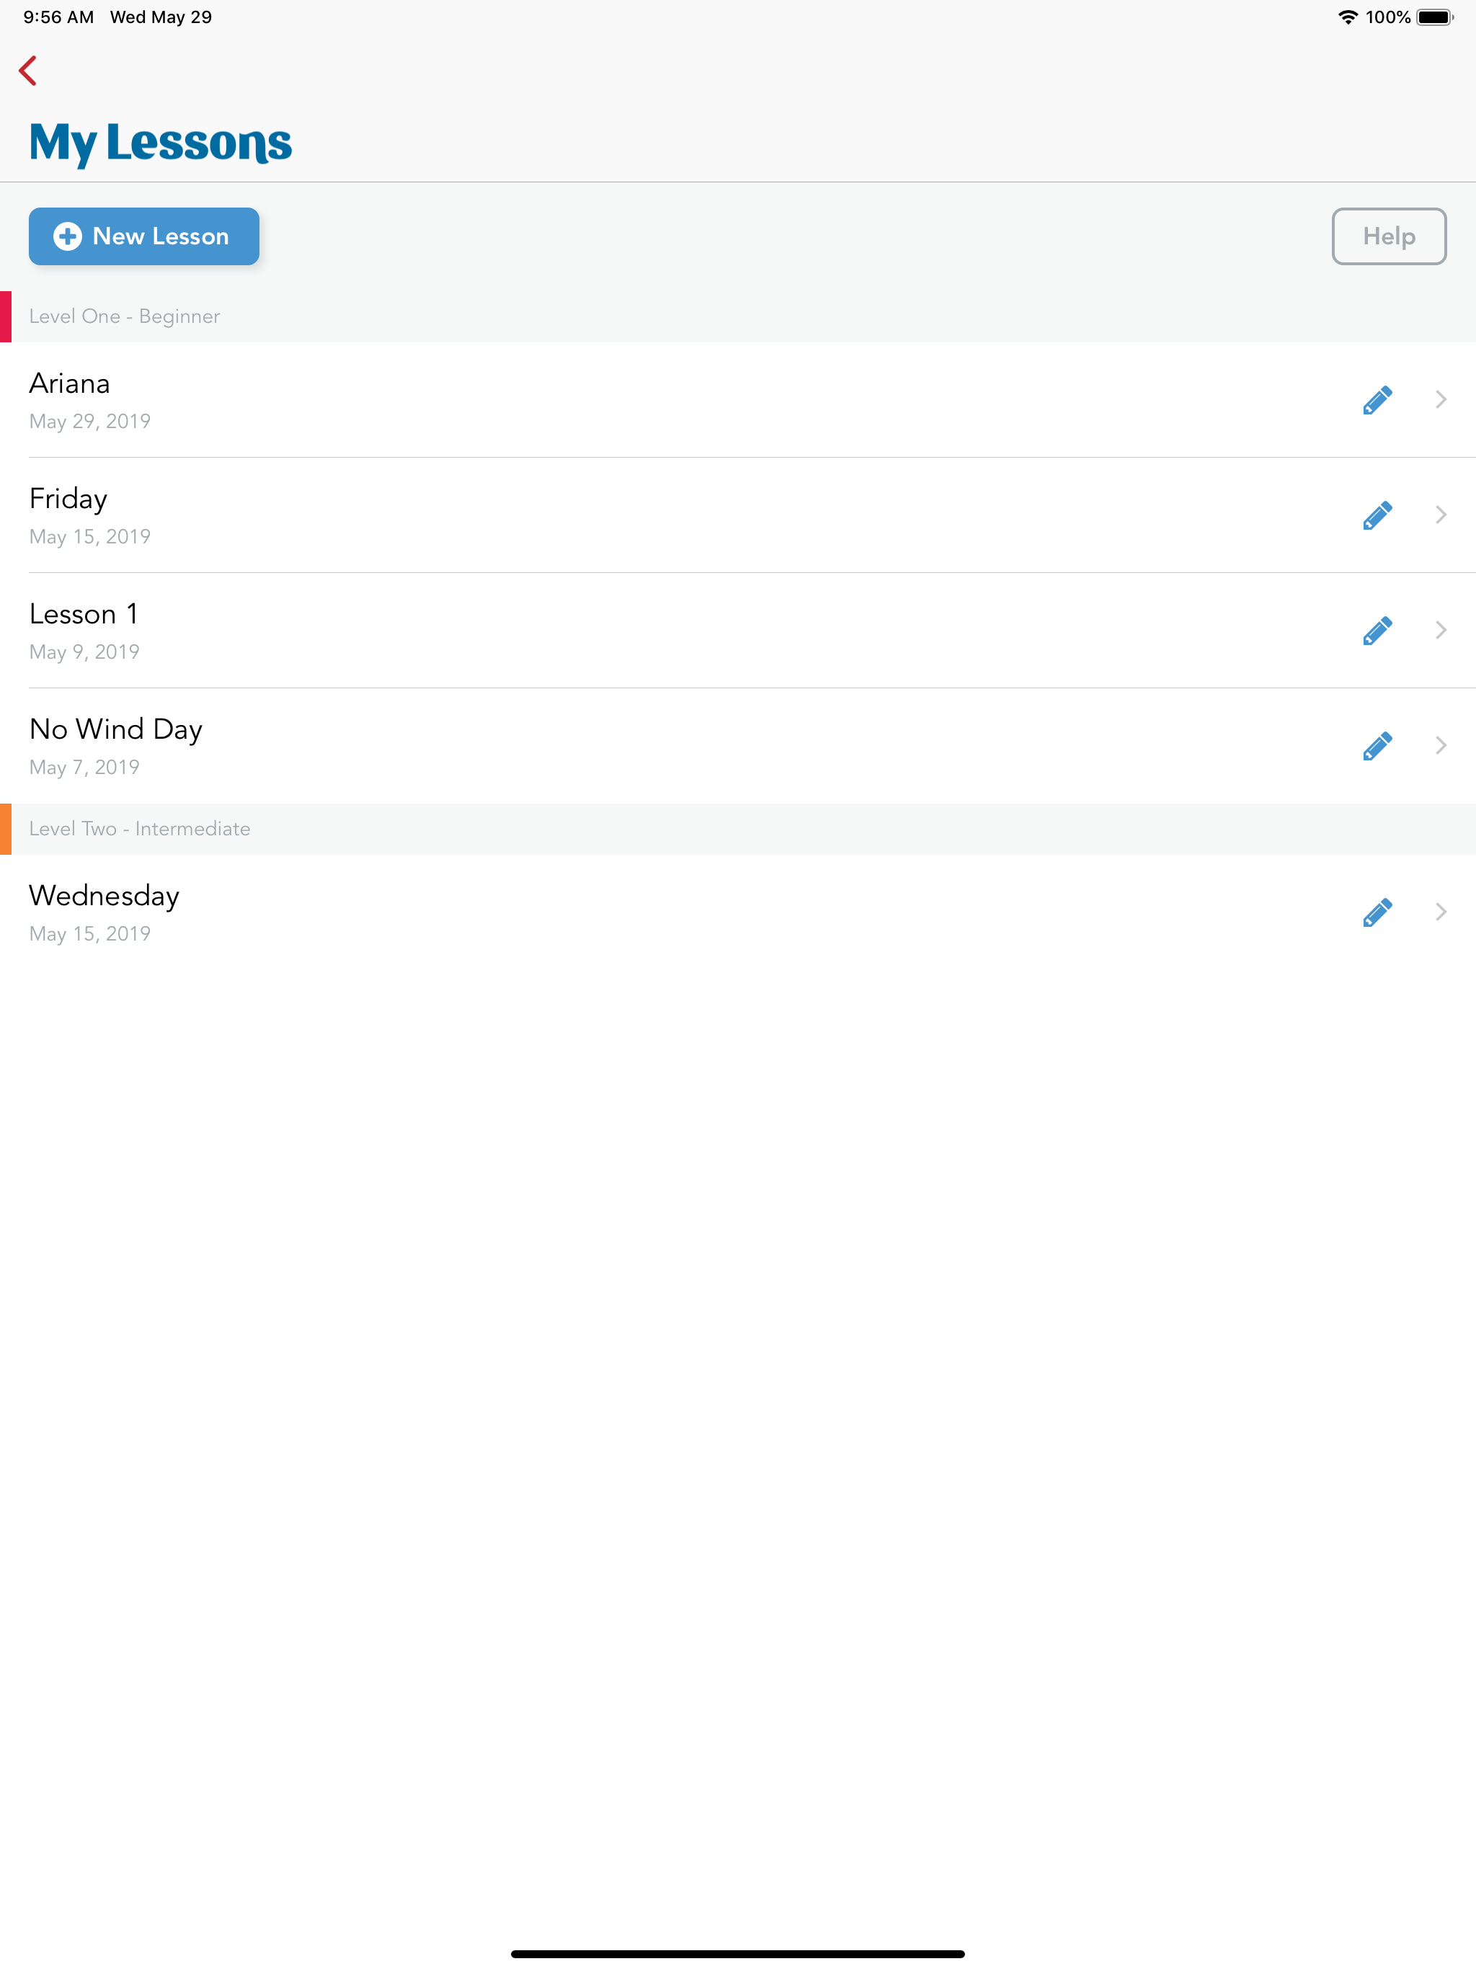Screen dimensions: 1476x1969
Task: Click the May 9, 2019 date text
Action: 84,652
